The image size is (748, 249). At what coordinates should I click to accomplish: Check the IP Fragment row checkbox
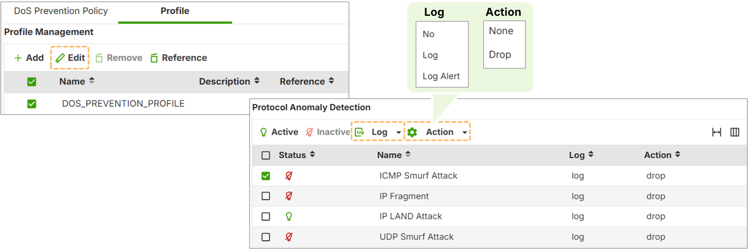266,196
